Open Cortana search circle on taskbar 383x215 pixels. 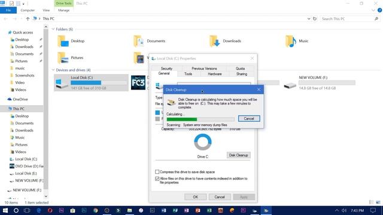point(16,210)
